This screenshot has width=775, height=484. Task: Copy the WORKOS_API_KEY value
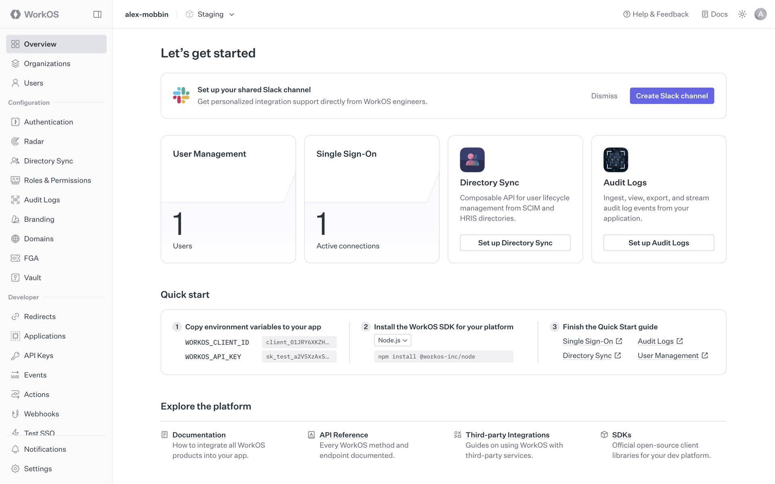(299, 357)
